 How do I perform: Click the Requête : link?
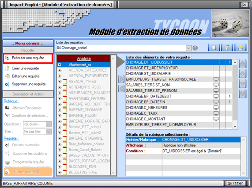click(11, 138)
